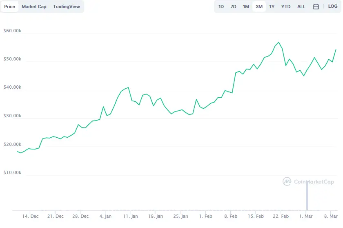Click the price line's highest peak in late February
343x228 pixels.
[x=278, y=42]
